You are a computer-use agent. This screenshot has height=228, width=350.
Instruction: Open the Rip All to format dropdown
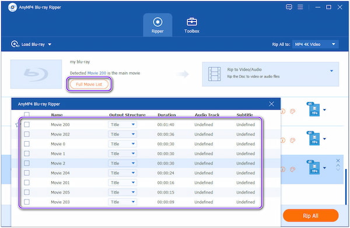coord(315,44)
